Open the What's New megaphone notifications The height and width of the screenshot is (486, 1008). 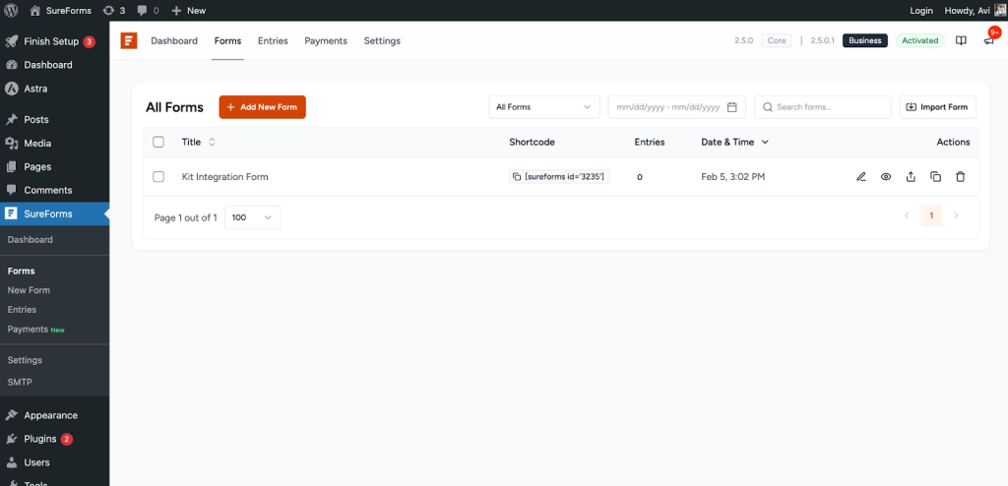coord(988,41)
